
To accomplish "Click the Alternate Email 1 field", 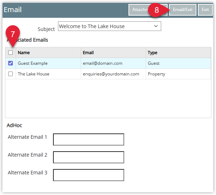I will click(89, 139).
